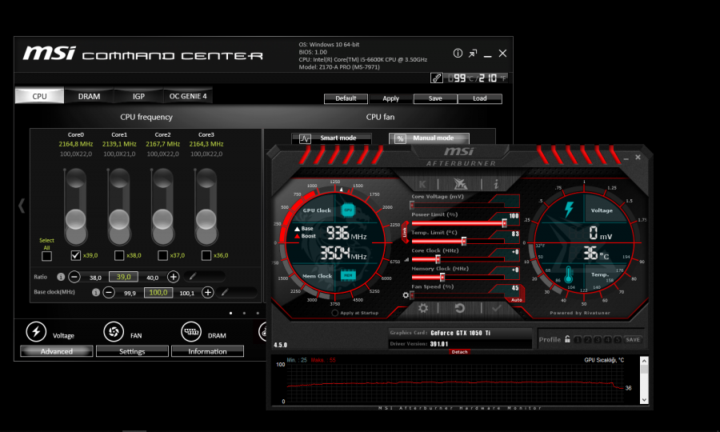
Task: Open the Advanced section
Action: [57, 351]
